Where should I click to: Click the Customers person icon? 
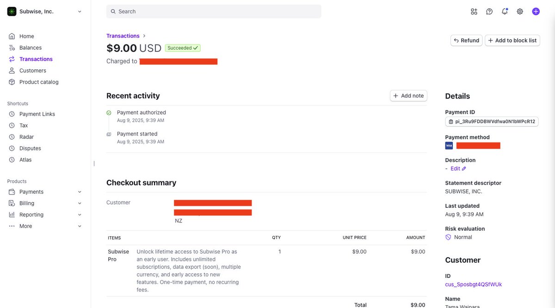click(12, 71)
